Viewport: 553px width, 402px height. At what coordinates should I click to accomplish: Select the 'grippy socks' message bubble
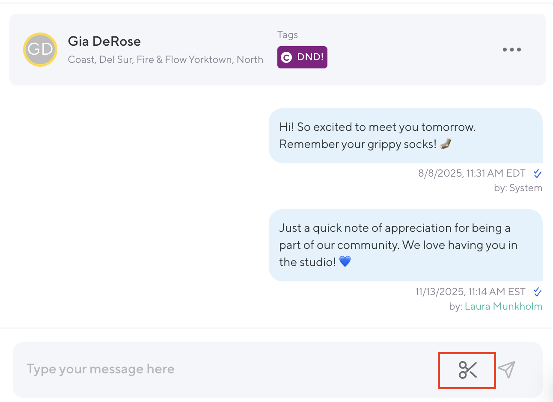405,136
